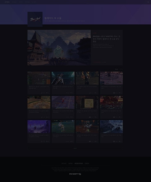Play the featured MAESTRO video with the play button
Screen dimensions: 151x182
[59, 48]
